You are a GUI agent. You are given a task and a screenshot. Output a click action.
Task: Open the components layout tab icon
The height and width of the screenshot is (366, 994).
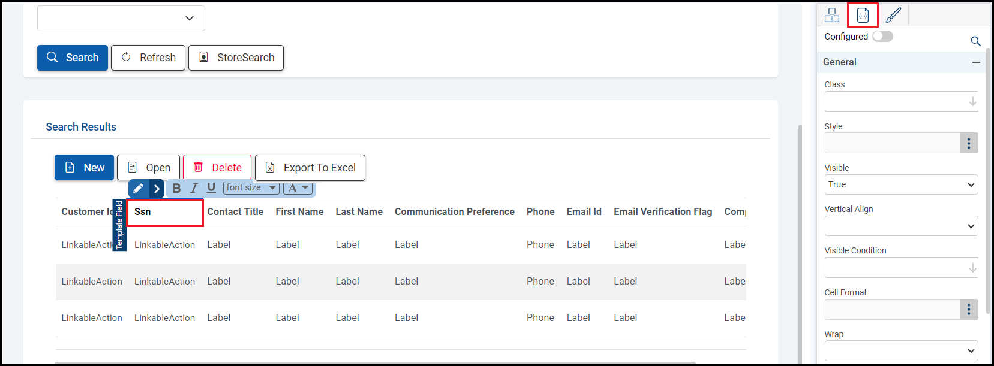tap(832, 15)
